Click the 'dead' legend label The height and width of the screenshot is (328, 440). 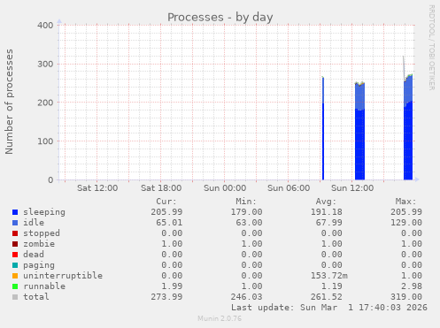pos(34,255)
